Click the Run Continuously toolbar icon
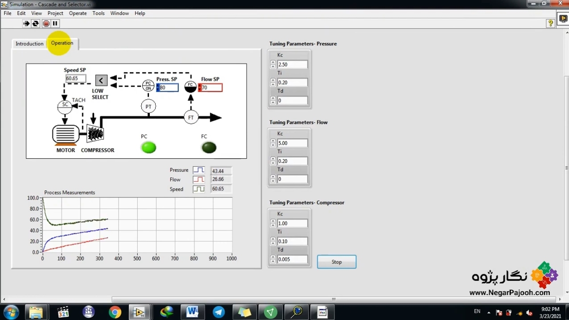Screen dimensions: 569x320 [x=36, y=24]
